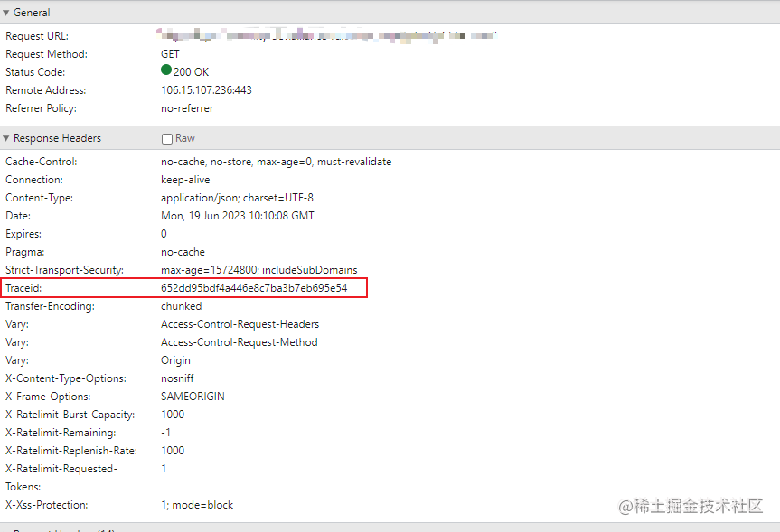Click the X-Ratelimit-Requested-Tokens header name
780x532 pixels.
tap(61, 478)
